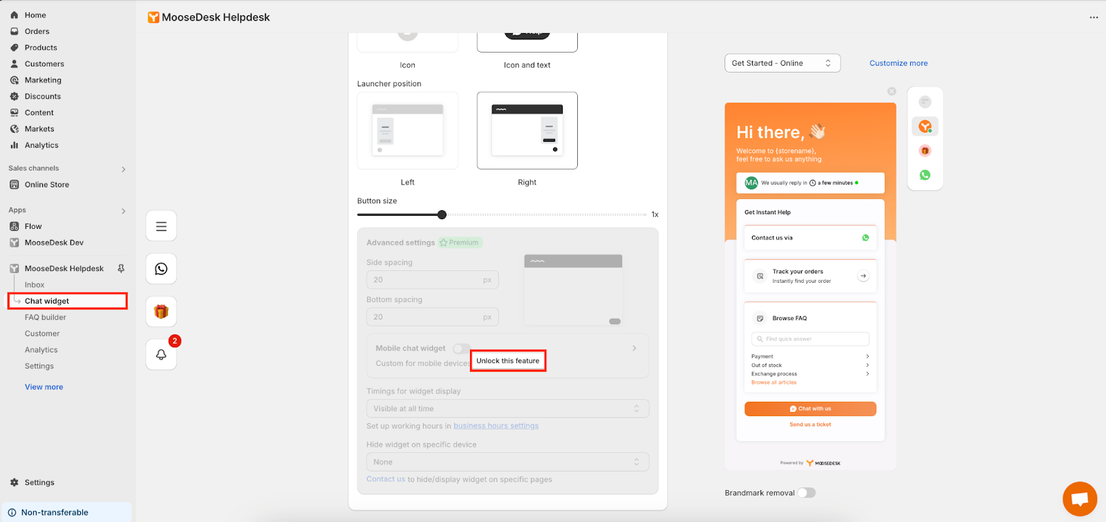This screenshot has height=522, width=1106.
Task: Click the Chat with us button
Action: (810, 409)
